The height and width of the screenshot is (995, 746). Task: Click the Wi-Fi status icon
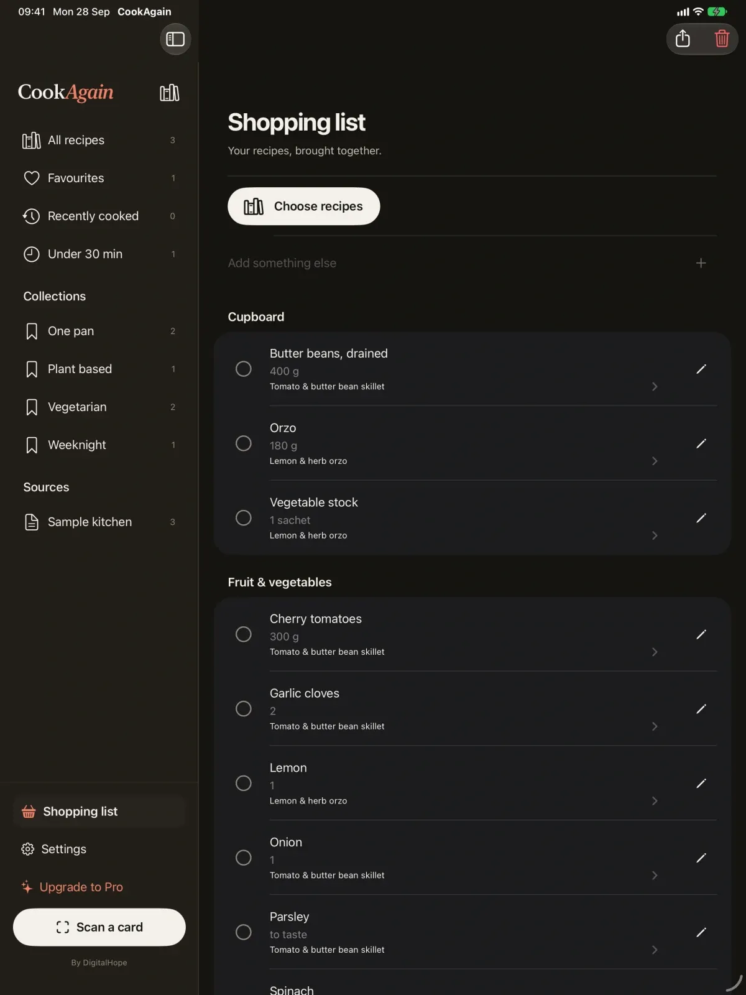click(x=698, y=12)
